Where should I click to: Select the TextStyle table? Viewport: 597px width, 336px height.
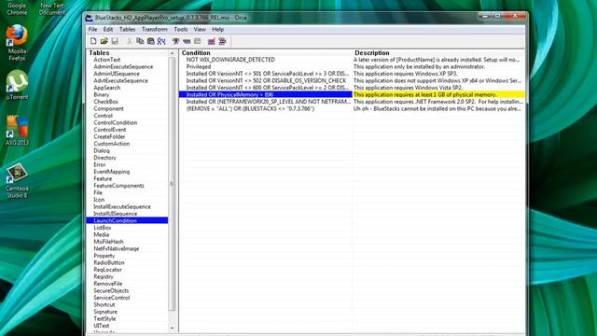tap(104, 319)
